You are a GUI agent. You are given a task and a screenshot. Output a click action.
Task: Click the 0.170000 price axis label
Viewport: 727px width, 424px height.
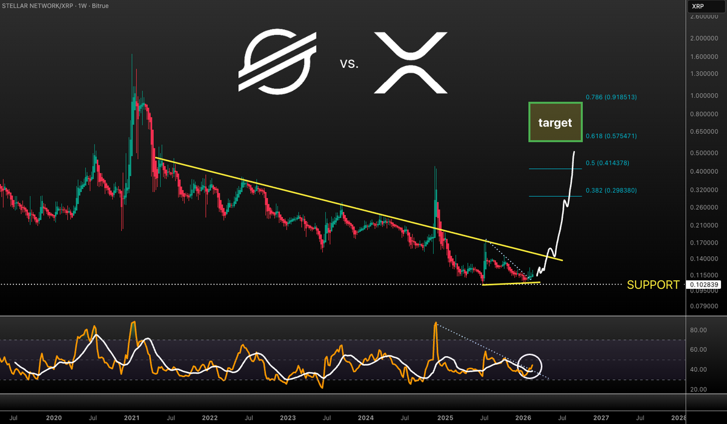pos(704,243)
